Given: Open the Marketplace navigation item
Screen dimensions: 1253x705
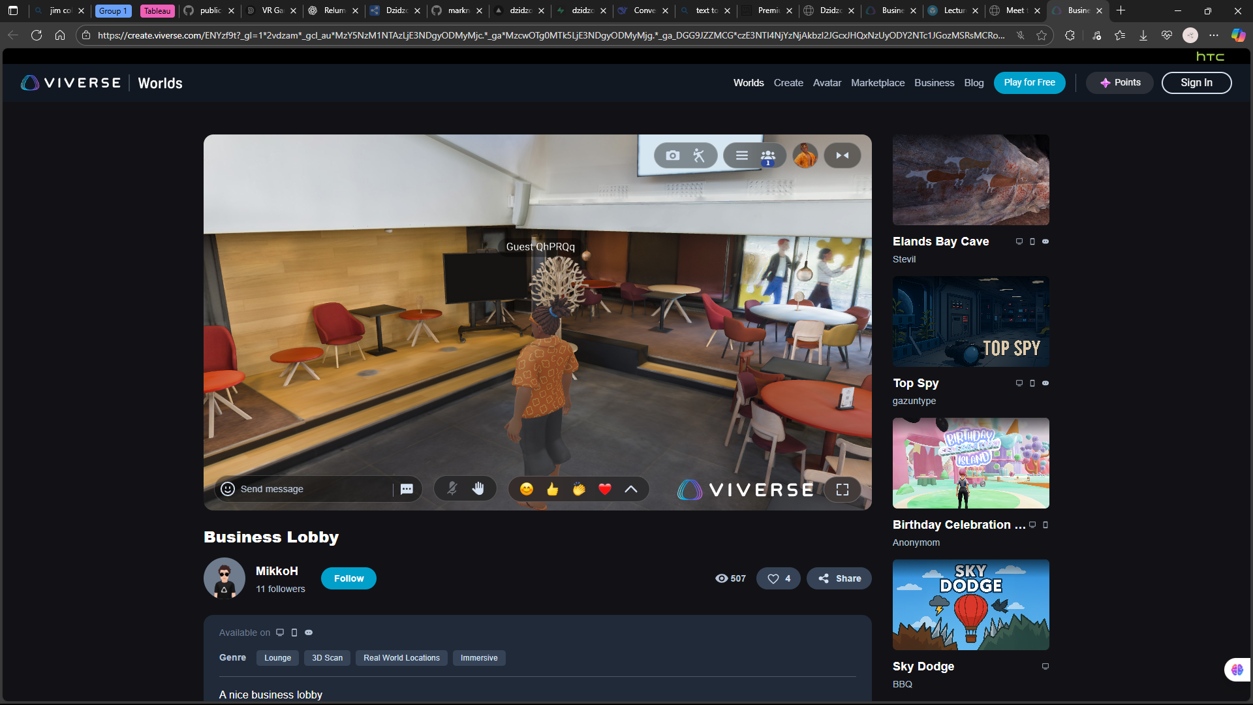Looking at the screenshot, I should click(x=878, y=83).
